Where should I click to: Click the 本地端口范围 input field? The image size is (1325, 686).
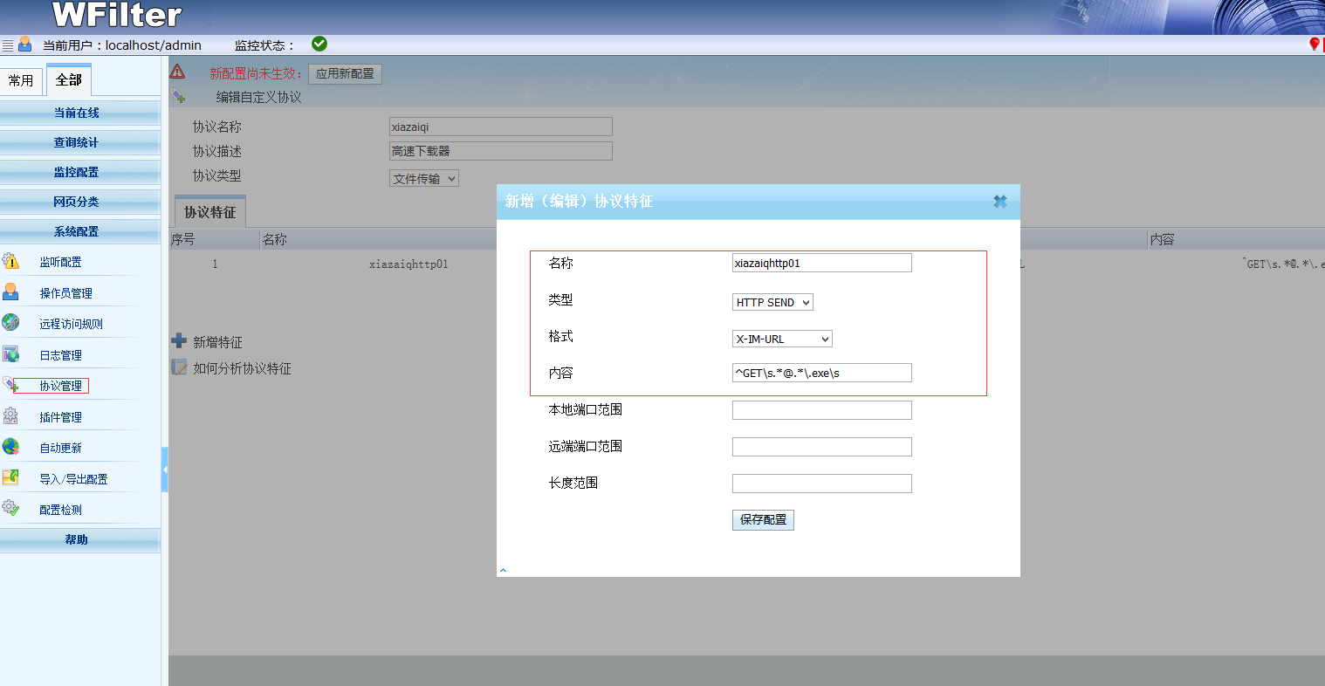pyautogui.click(x=821, y=410)
